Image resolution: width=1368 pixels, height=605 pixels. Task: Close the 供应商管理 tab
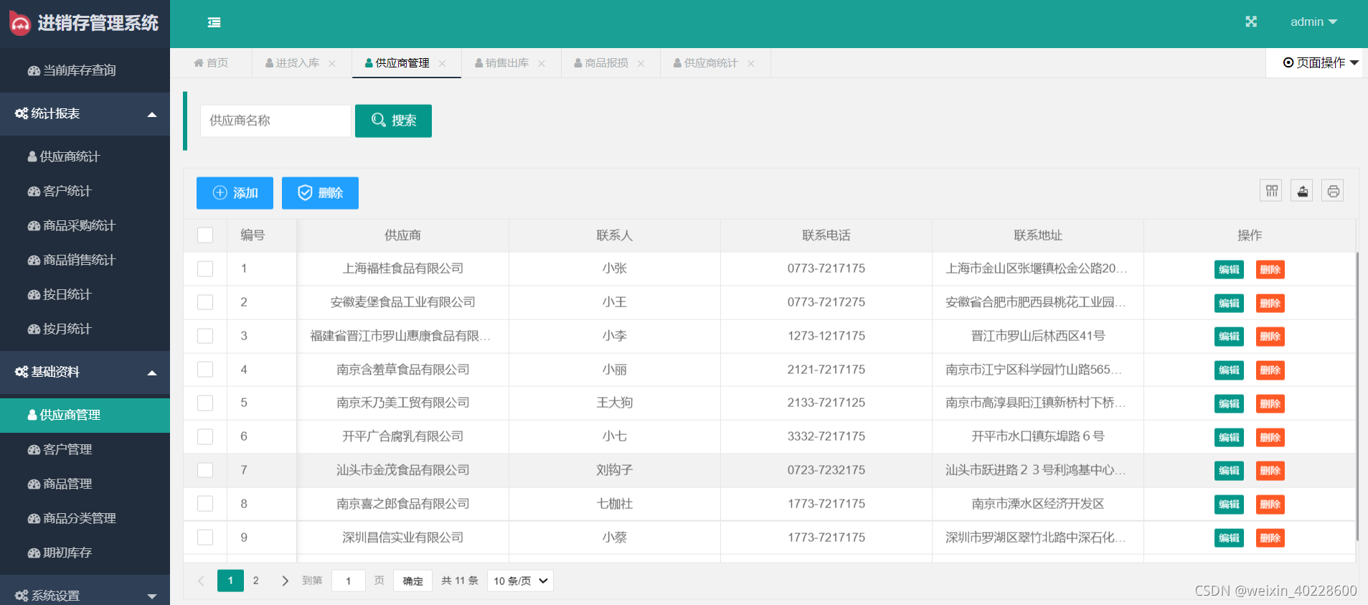click(x=442, y=63)
